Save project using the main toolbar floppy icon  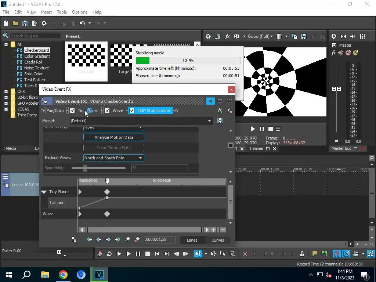(x=25, y=23)
